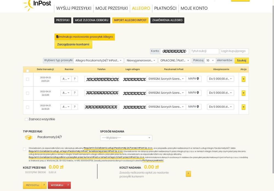The height and width of the screenshot is (191, 274).
Task: Tick the checkbox for first transaction row
Action: coord(27,79)
